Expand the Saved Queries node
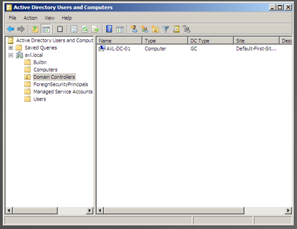Screen dimensions: 297x229 11,48
